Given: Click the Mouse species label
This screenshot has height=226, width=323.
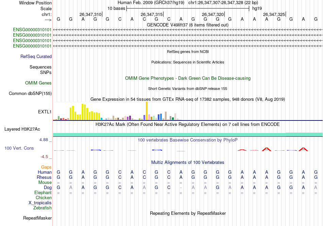Looking at the screenshot, I should (45, 183).
